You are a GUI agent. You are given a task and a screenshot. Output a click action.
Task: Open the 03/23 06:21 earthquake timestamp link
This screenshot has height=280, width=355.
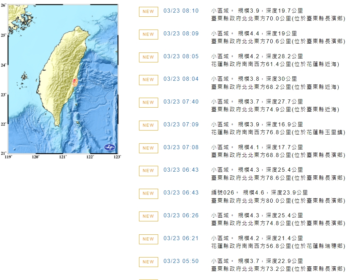181,238
